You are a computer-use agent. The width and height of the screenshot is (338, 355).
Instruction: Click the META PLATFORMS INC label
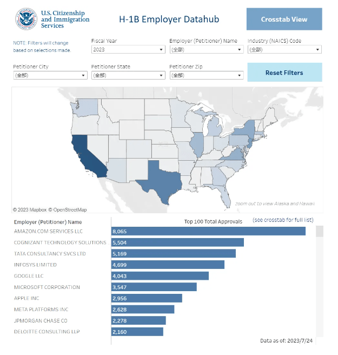click(41, 309)
